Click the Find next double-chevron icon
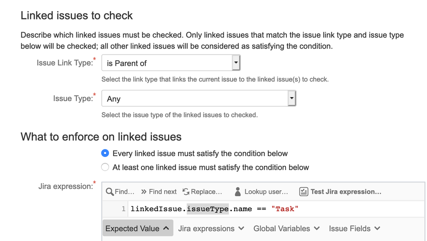The height and width of the screenshot is (241, 427). (x=144, y=192)
